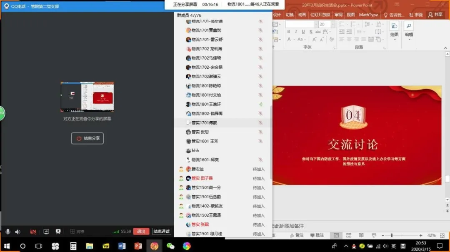Click the underline formatting icon
The width and height of the screenshot is (450, 252).
[x=303, y=32]
